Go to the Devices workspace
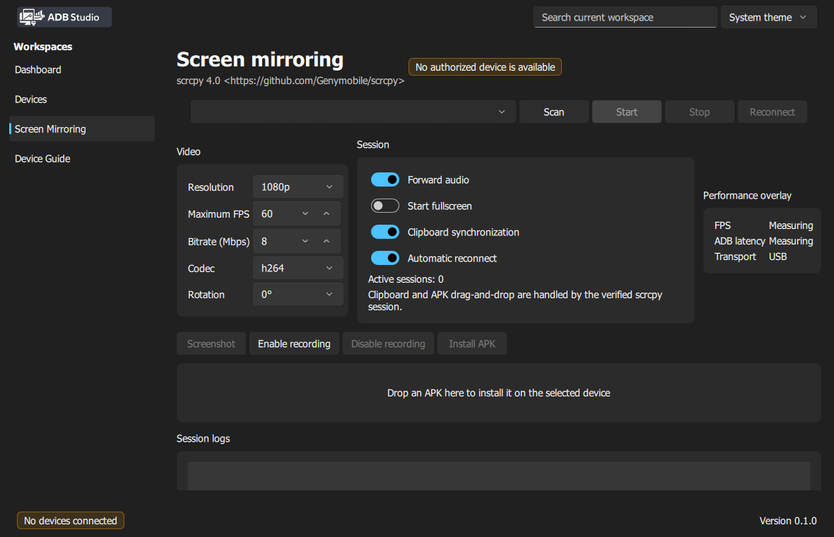834x537 pixels. (82, 100)
